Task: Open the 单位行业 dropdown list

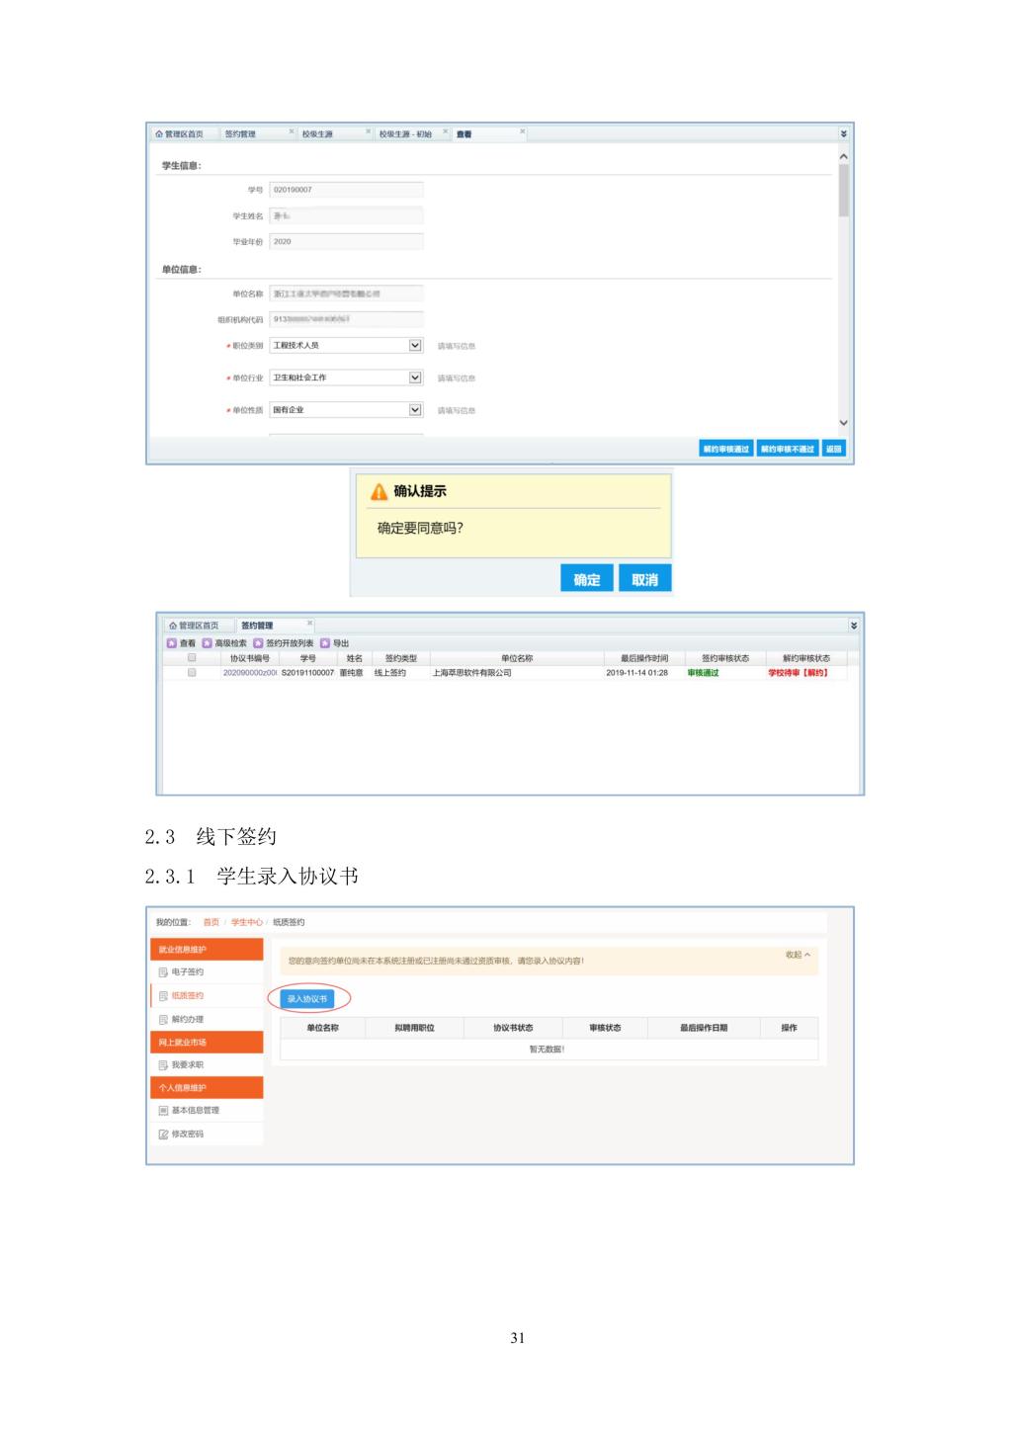Action: coord(415,378)
